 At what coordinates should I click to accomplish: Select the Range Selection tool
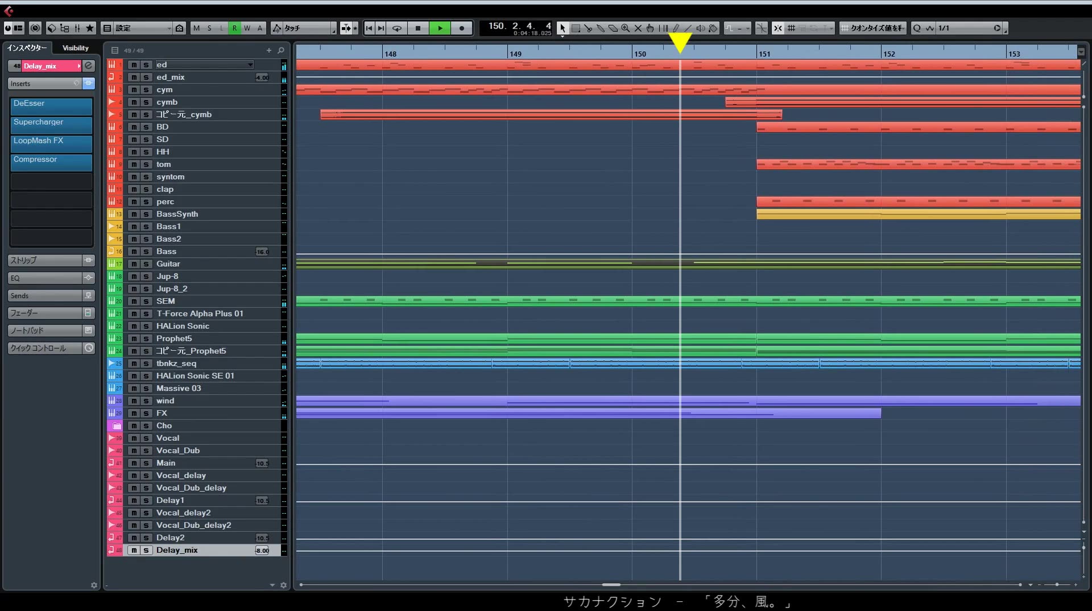(x=576, y=28)
